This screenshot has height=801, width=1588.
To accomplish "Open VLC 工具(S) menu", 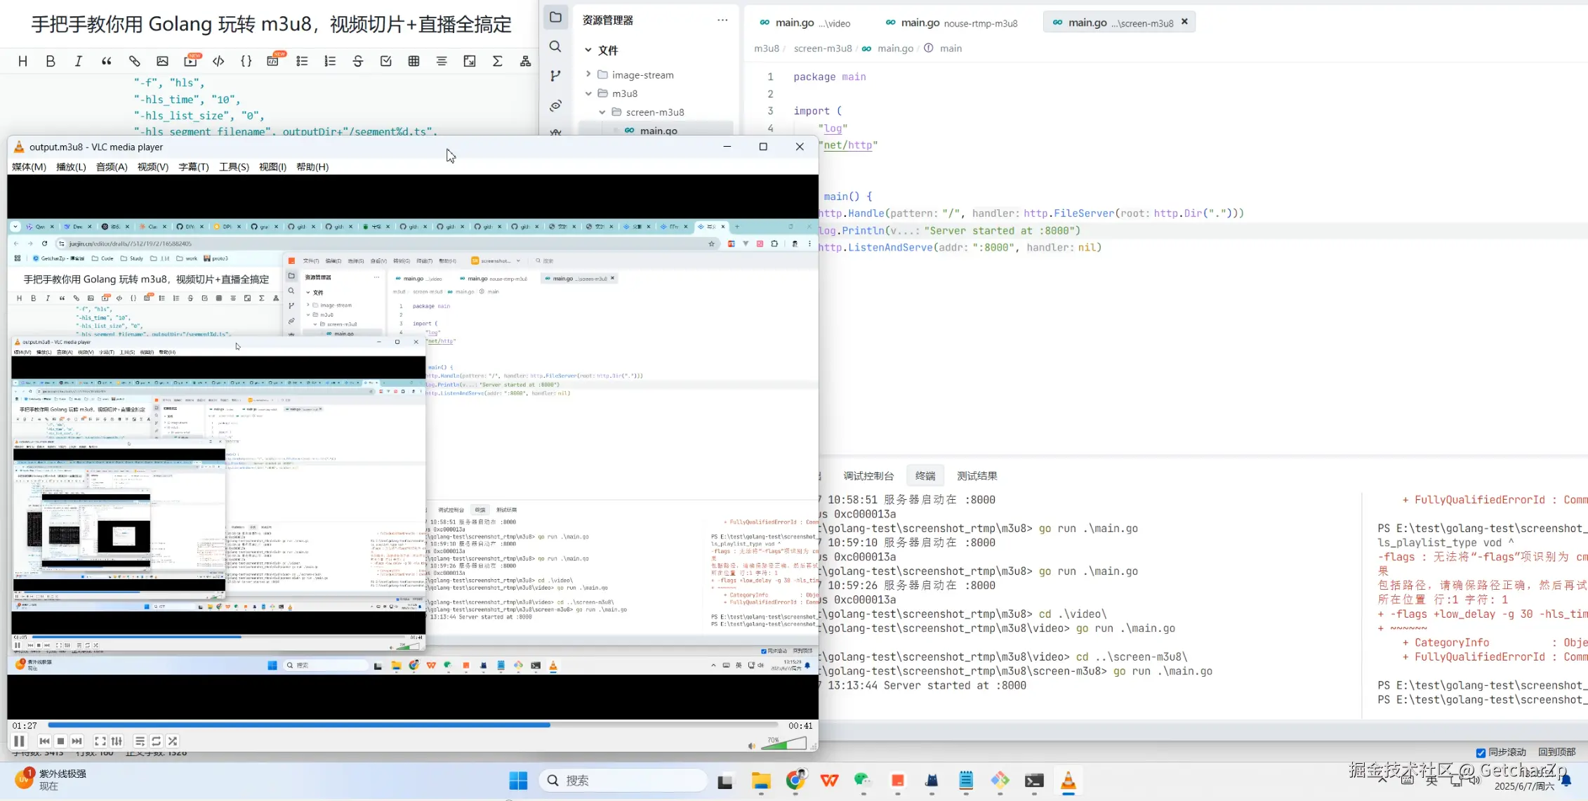I will pos(234,167).
